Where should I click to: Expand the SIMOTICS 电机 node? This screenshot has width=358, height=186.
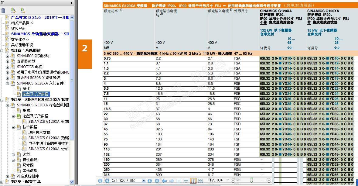[x=8, y=67]
